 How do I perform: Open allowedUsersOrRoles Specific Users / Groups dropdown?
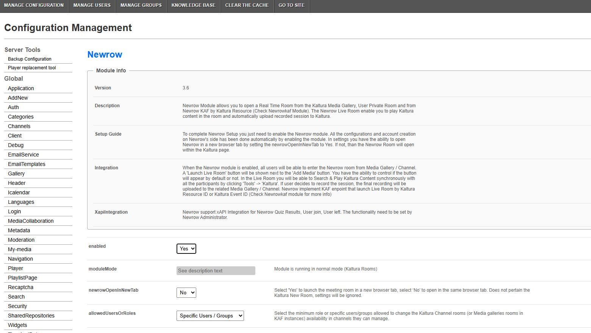coord(210,316)
